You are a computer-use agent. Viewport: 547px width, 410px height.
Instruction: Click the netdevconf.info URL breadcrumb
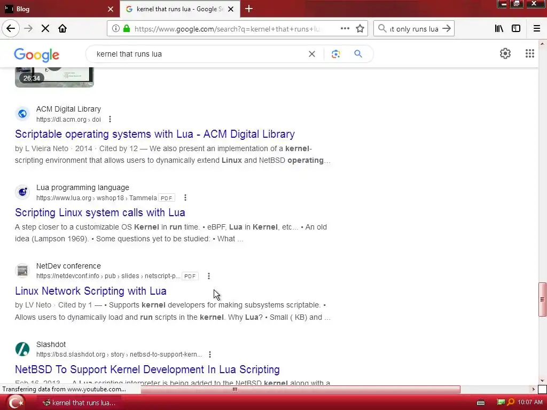pyautogui.click(x=108, y=276)
